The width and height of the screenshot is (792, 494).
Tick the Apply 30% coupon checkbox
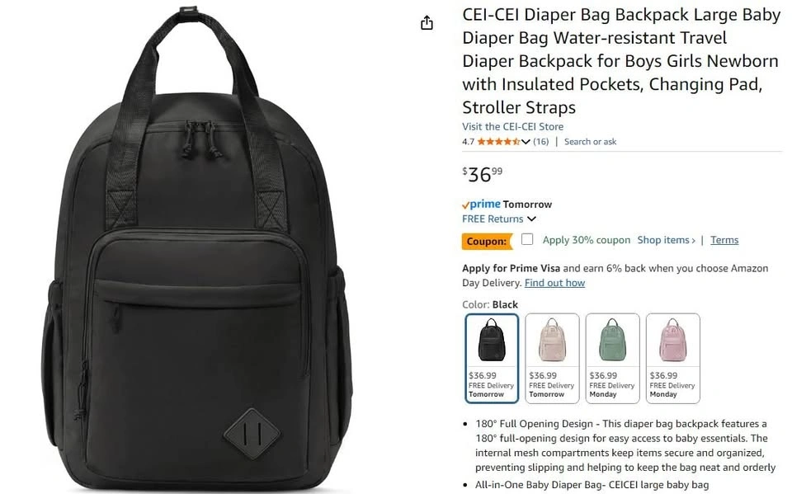tap(527, 239)
